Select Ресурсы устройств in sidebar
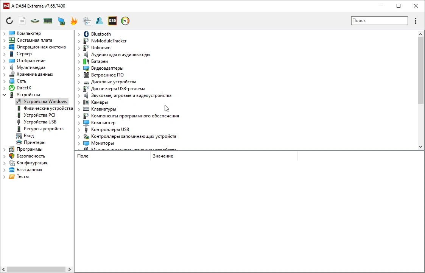The width and height of the screenshot is (425, 273). click(x=44, y=129)
